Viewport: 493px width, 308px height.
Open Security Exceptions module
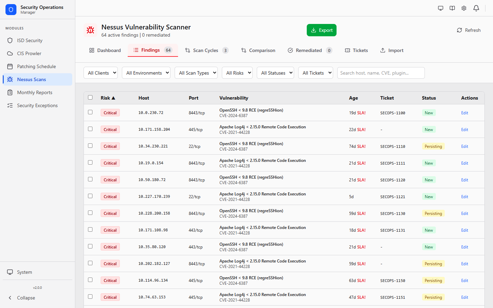[x=37, y=105]
